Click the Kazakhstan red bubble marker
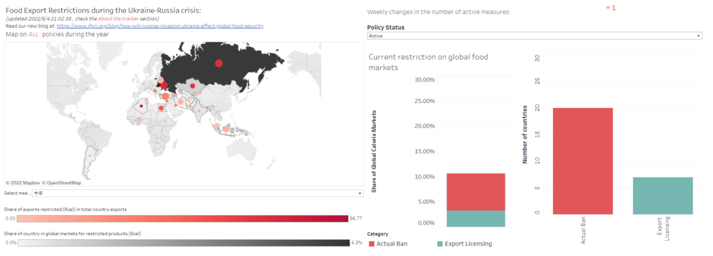Viewport: 713px width, 256px height. [192, 86]
